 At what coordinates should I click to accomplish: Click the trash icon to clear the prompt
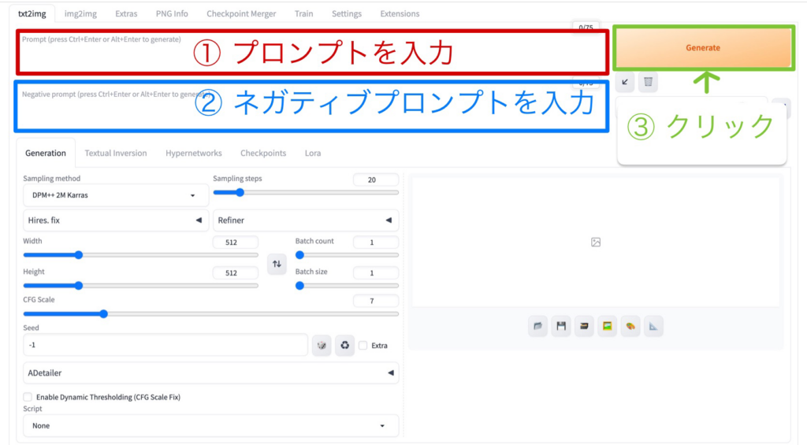(x=647, y=81)
